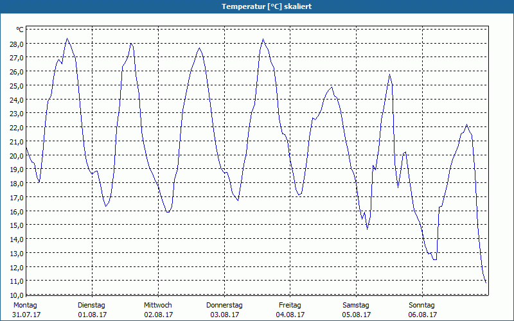
Task: Click the Donnerstag day label
Action: click(x=224, y=306)
